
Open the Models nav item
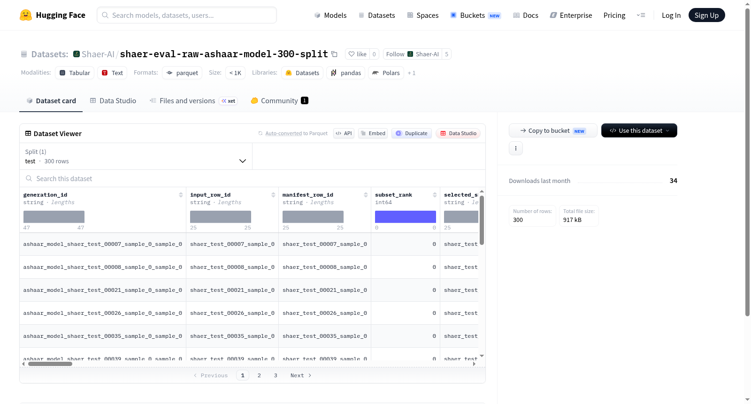pos(330,15)
